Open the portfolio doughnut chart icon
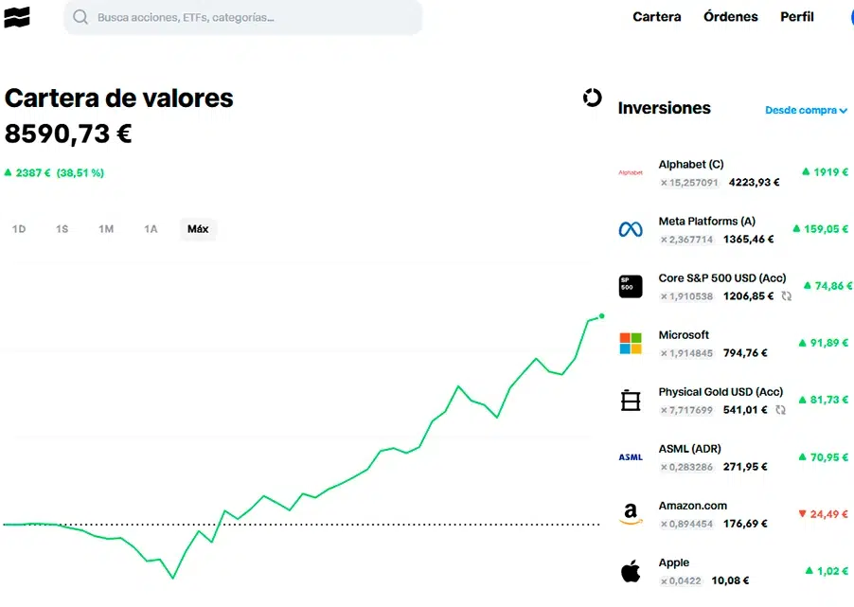 click(x=592, y=98)
